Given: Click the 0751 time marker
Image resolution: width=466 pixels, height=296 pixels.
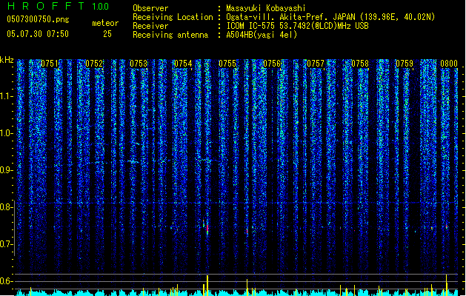Looking at the screenshot, I should point(50,64).
